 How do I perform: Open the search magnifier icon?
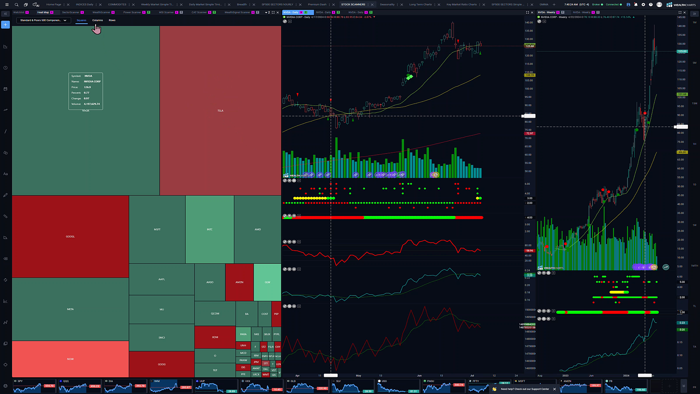point(16,5)
